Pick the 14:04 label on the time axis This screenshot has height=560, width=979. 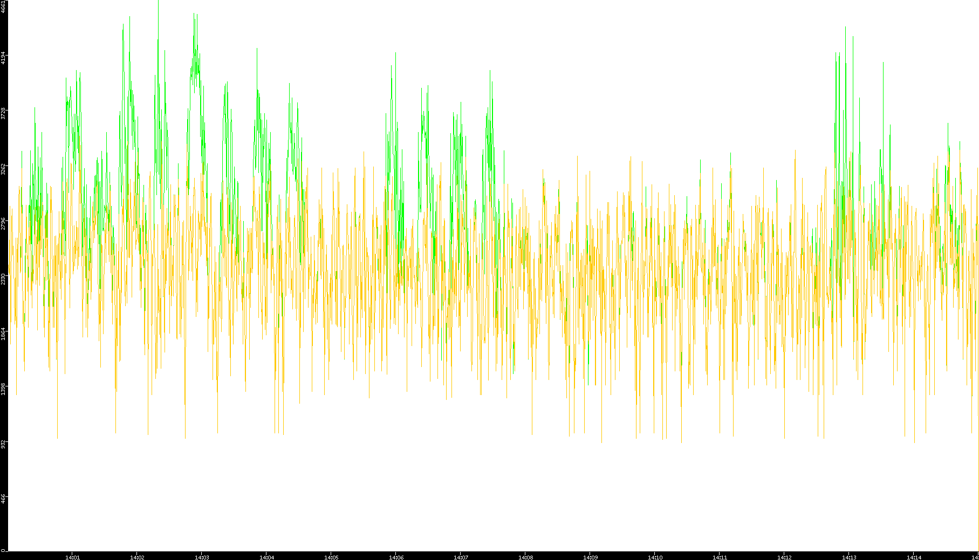(x=266, y=557)
